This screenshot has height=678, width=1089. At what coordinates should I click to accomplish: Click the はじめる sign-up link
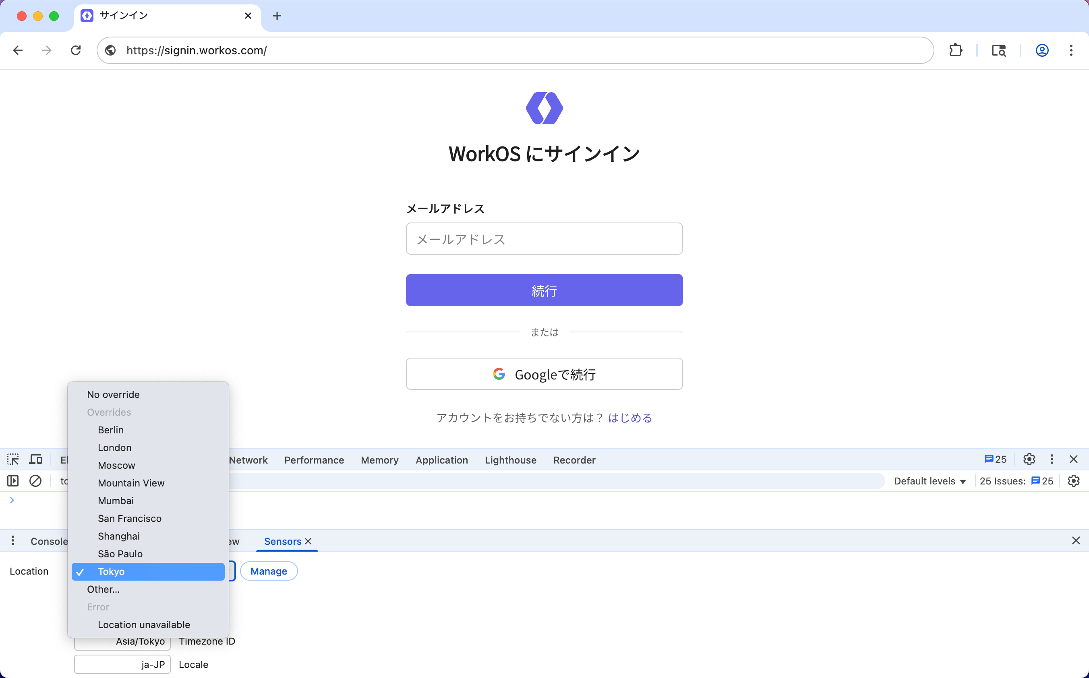coord(629,418)
